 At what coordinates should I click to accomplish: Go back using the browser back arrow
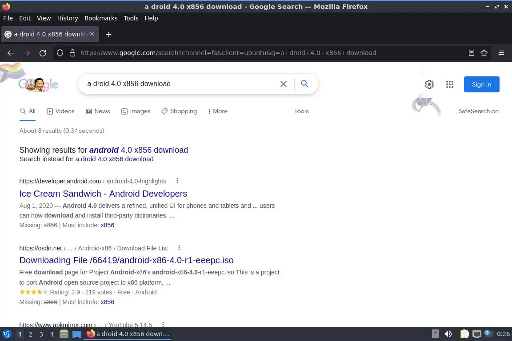[11, 53]
